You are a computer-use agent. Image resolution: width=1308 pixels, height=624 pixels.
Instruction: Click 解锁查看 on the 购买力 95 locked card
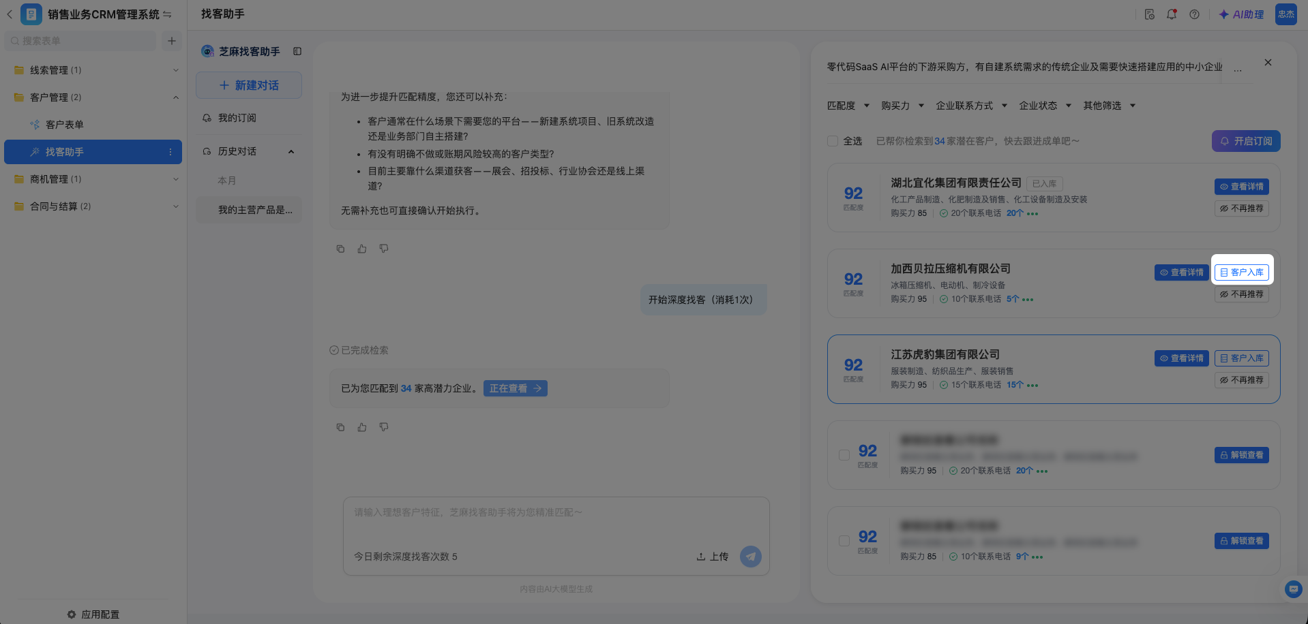(x=1241, y=455)
